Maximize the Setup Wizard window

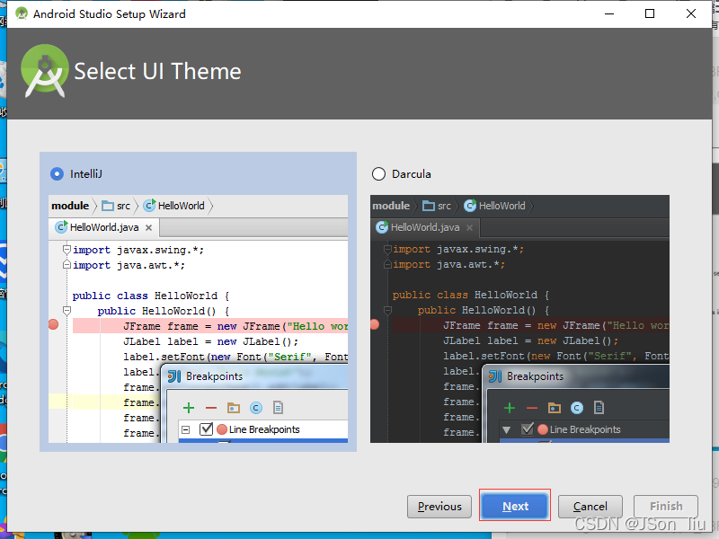650,13
